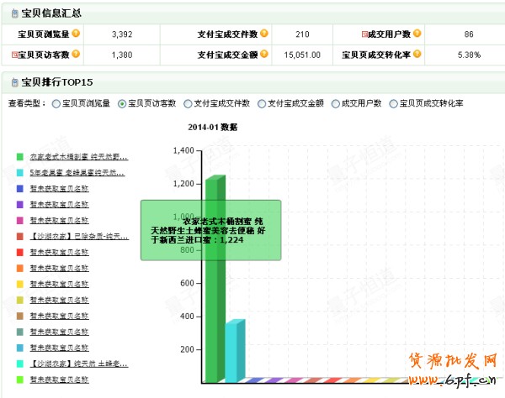Select 宝贝页成交转化率 radio button
Screen dimensions: 505x398
(x=394, y=104)
